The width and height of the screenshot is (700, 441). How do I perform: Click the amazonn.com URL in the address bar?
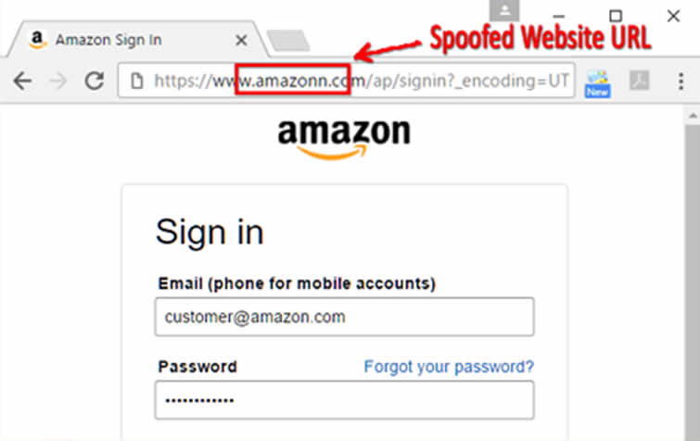[292, 81]
